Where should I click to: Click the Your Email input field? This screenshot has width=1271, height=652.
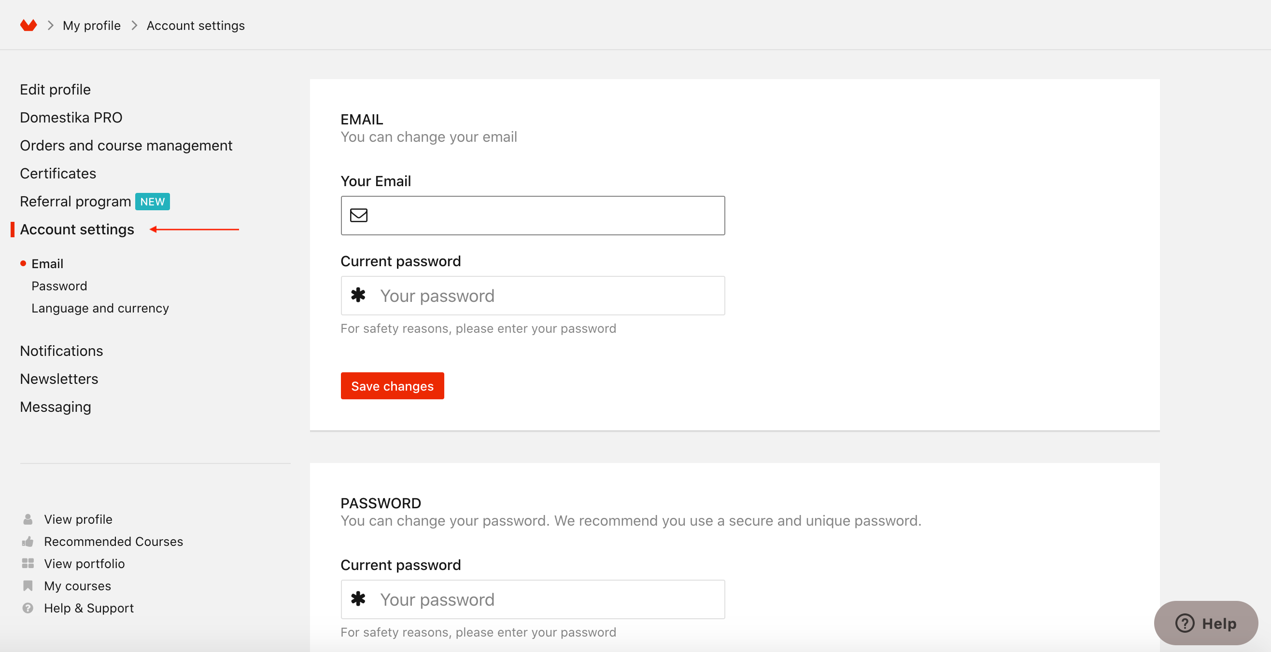pyautogui.click(x=533, y=216)
